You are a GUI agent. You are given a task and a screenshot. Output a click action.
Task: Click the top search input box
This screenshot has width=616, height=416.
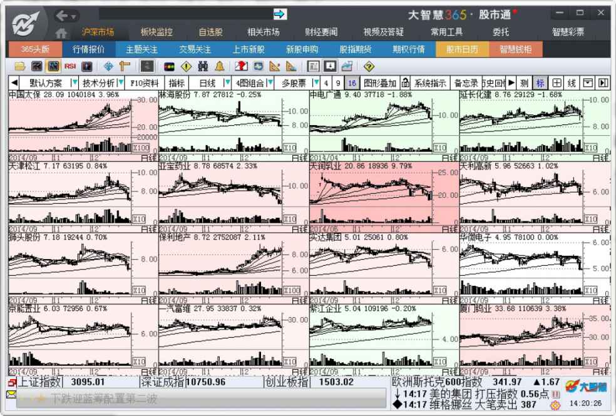pyautogui.click(x=185, y=14)
